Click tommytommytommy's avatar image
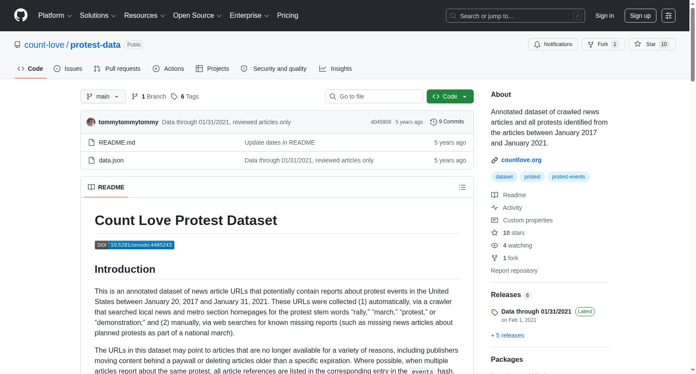 [x=91, y=122]
